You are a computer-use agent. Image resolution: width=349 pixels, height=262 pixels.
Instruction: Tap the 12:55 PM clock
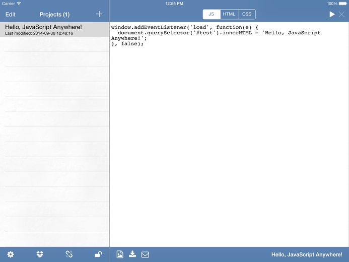pyautogui.click(x=174, y=4)
